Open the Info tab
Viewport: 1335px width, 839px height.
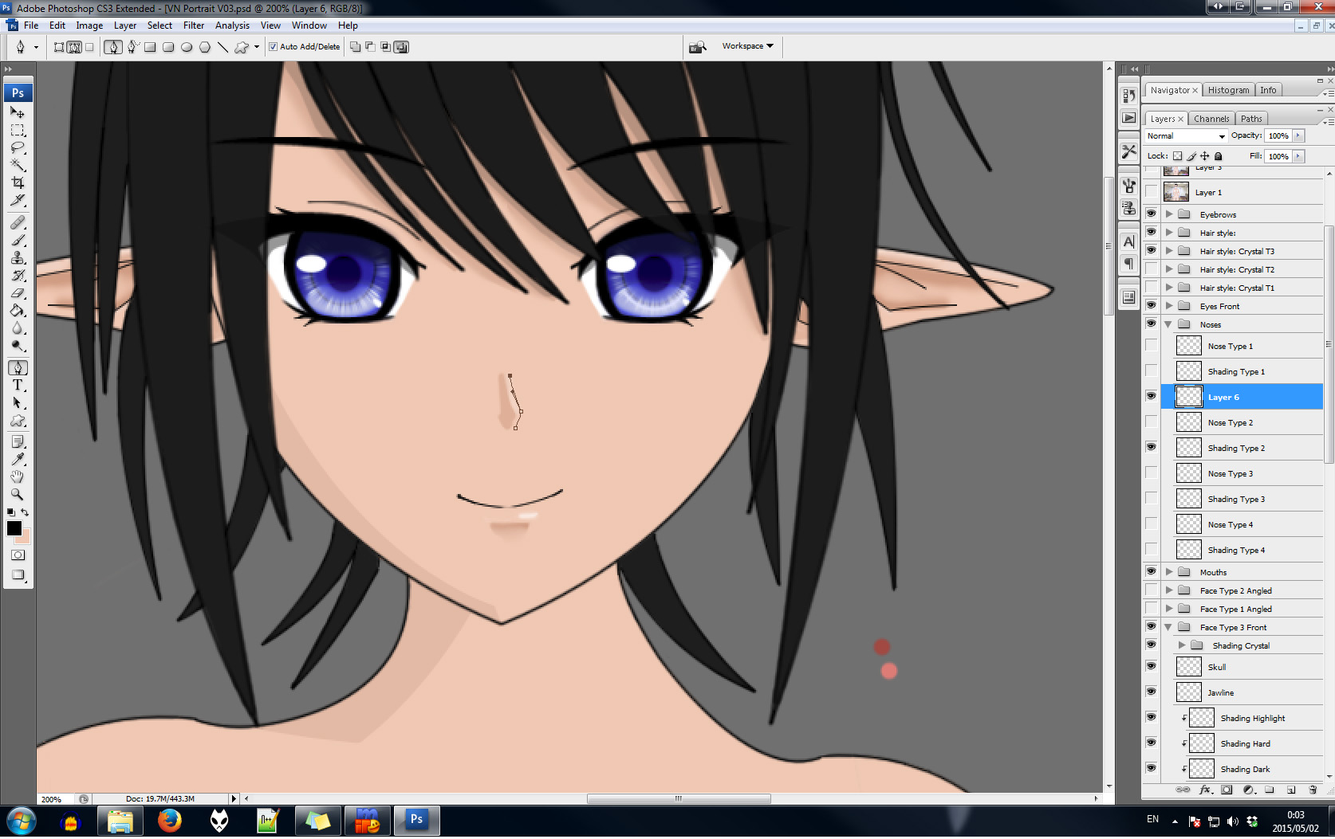pos(1268,90)
